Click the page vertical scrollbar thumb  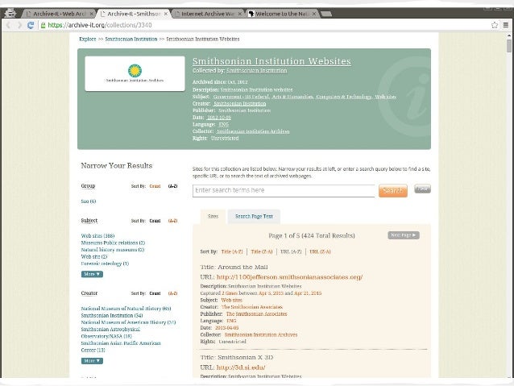pos(508,46)
